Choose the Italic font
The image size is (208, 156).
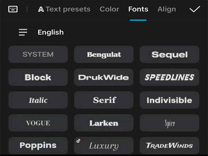coord(38,100)
